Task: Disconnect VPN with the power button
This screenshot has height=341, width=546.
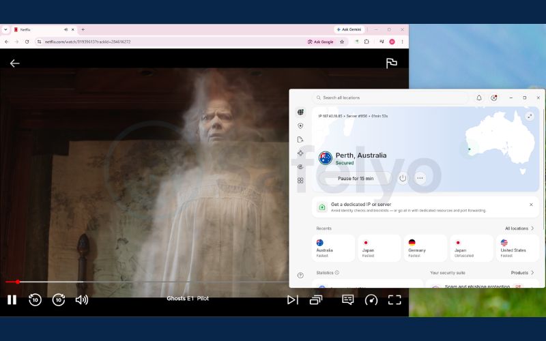Action: click(x=403, y=178)
